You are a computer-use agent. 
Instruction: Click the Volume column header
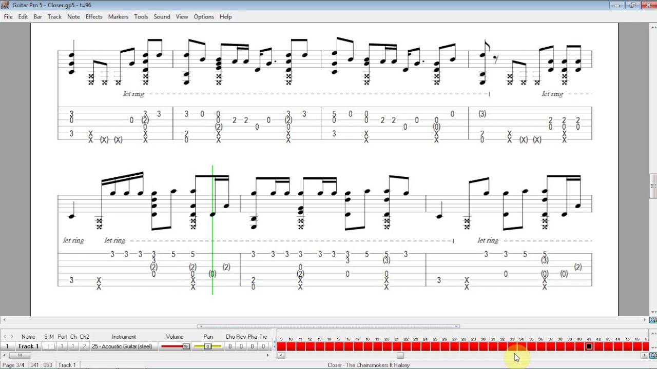[x=175, y=337]
